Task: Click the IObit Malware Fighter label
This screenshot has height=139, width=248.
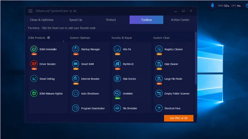Action: point(51,94)
